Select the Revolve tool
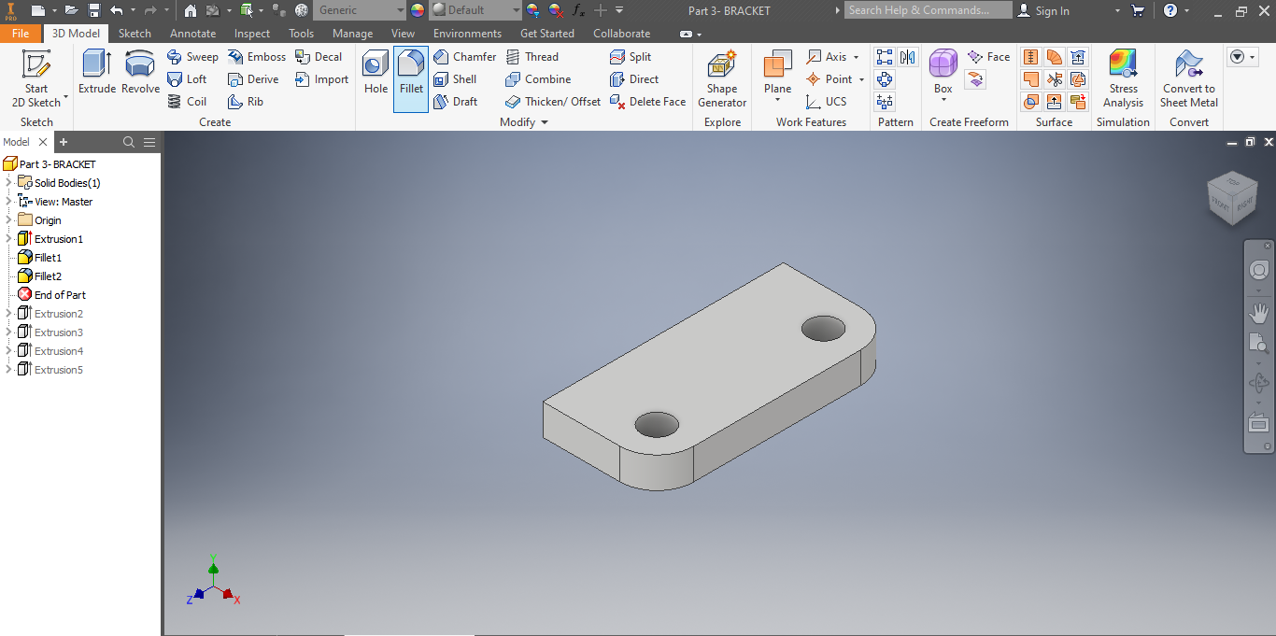The image size is (1276, 636). pyautogui.click(x=139, y=78)
